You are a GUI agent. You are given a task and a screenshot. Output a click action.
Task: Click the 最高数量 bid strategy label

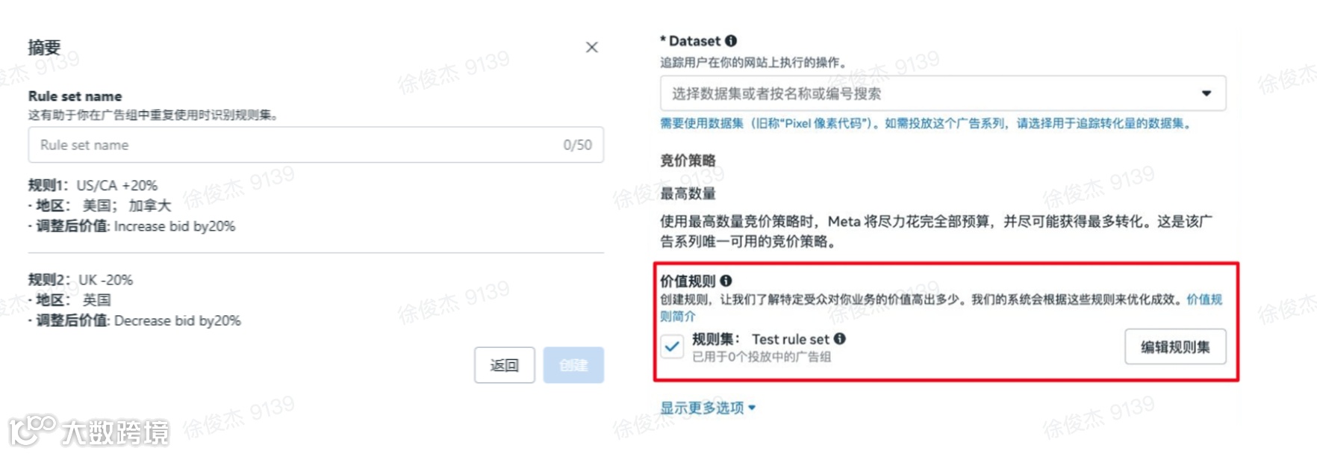click(x=688, y=193)
